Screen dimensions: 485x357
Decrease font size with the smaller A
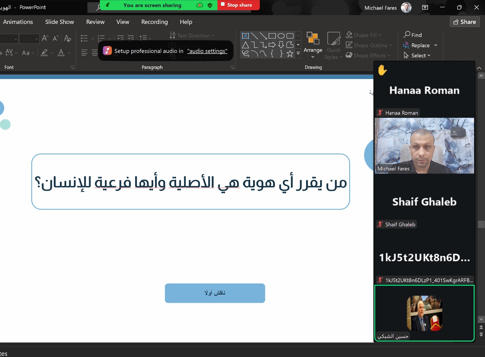55,38
